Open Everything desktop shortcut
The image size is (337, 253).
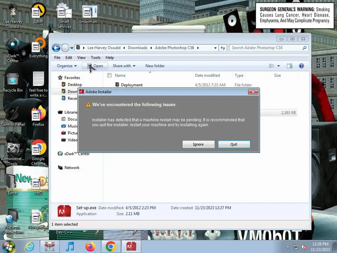point(38,48)
